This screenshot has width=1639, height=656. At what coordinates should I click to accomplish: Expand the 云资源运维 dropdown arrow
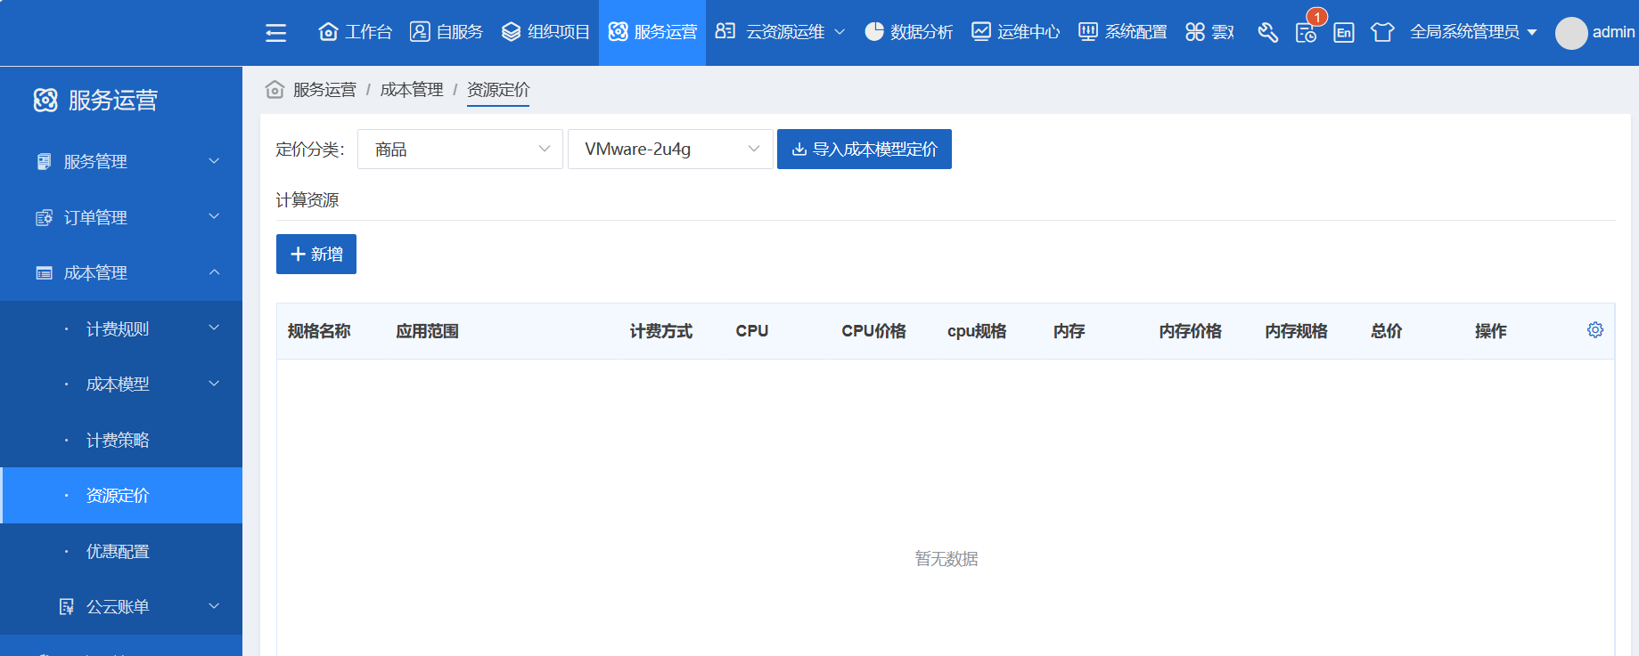pyautogui.click(x=840, y=32)
